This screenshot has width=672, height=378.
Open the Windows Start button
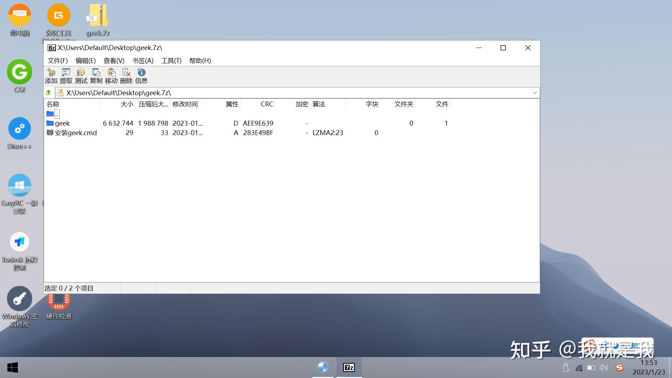point(13,367)
